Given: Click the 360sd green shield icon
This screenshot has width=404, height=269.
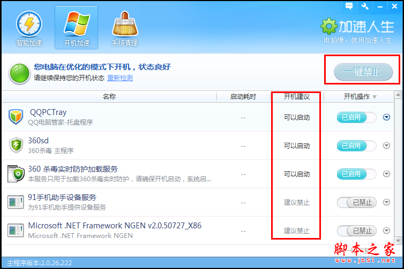Looking at the screenshot, I should tap(16, 145).
